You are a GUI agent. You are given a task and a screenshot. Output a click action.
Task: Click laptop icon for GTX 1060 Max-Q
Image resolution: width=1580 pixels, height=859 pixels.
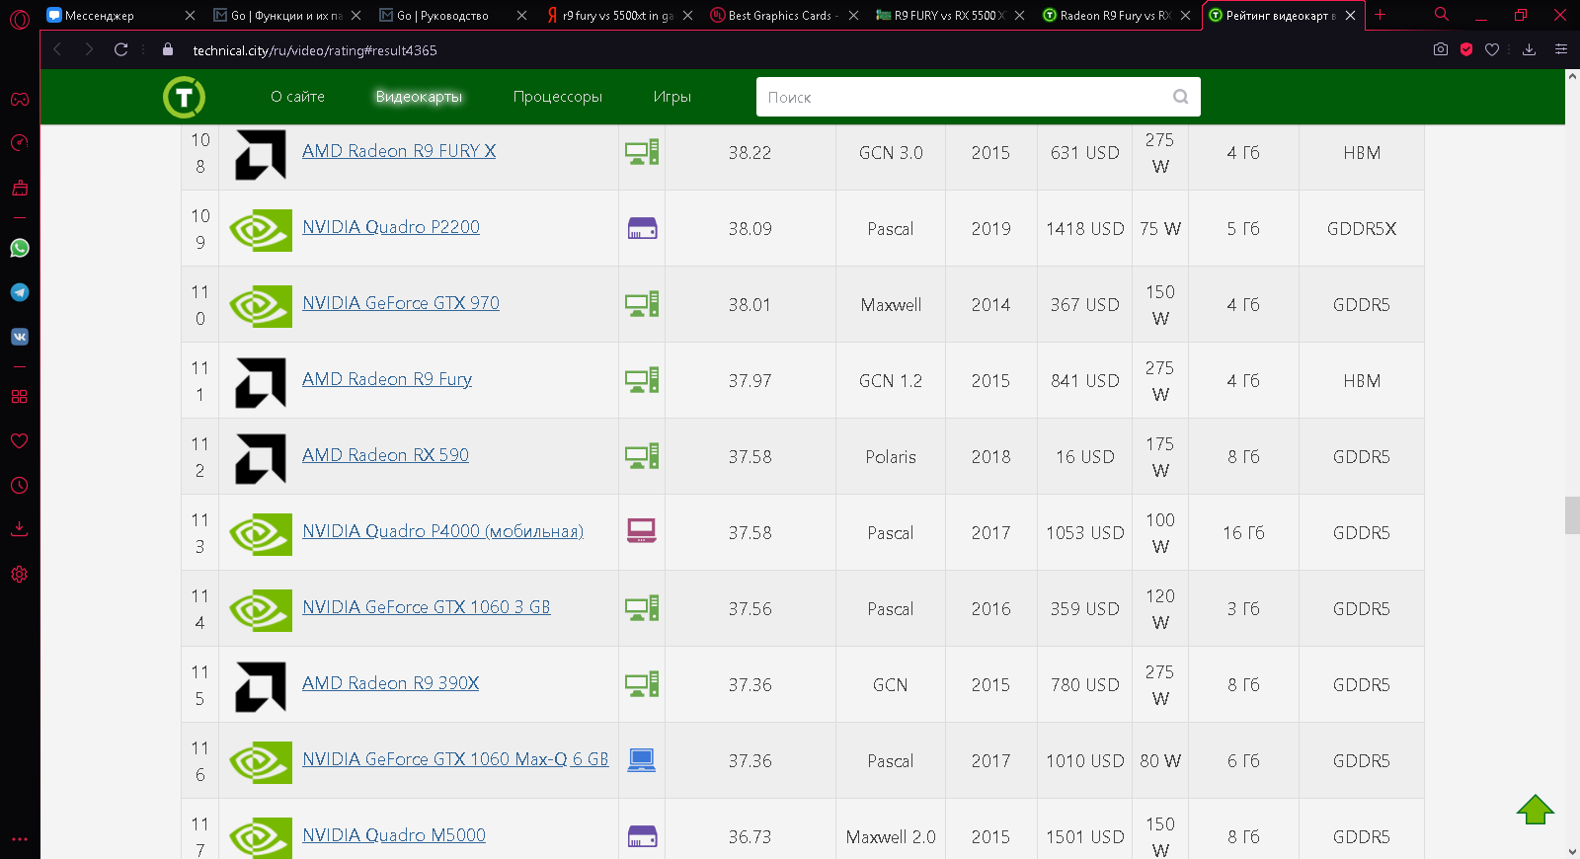(x=642, y=759)
